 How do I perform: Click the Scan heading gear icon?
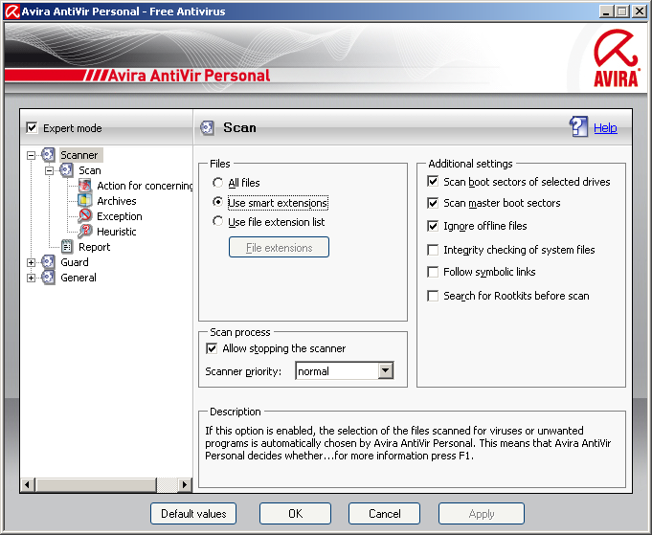[207, 127]
